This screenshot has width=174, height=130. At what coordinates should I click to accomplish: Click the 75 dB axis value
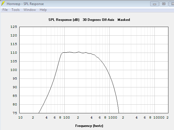15,113
